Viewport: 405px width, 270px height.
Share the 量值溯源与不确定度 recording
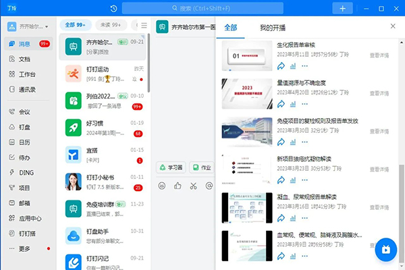click(281, 104)
